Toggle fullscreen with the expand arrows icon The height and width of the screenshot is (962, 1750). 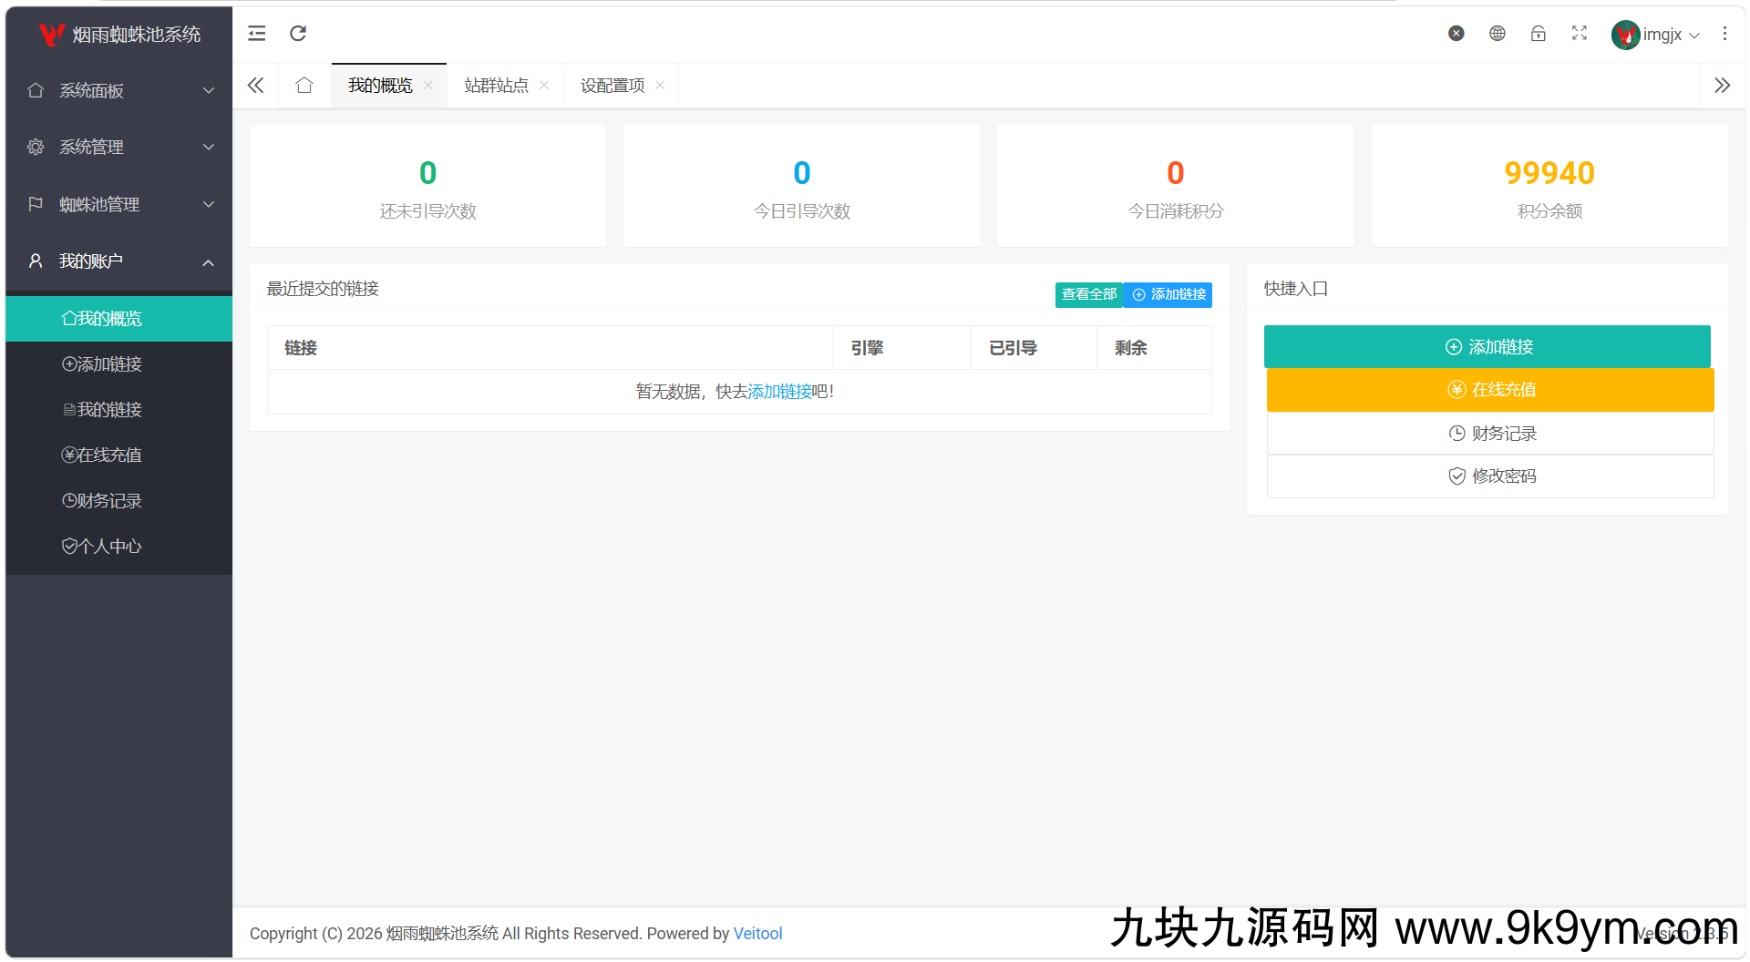tap(1580, 34)
